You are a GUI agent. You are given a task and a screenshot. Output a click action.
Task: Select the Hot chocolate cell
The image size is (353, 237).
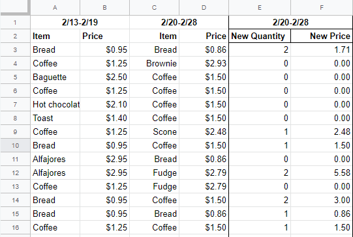(55, 104)
